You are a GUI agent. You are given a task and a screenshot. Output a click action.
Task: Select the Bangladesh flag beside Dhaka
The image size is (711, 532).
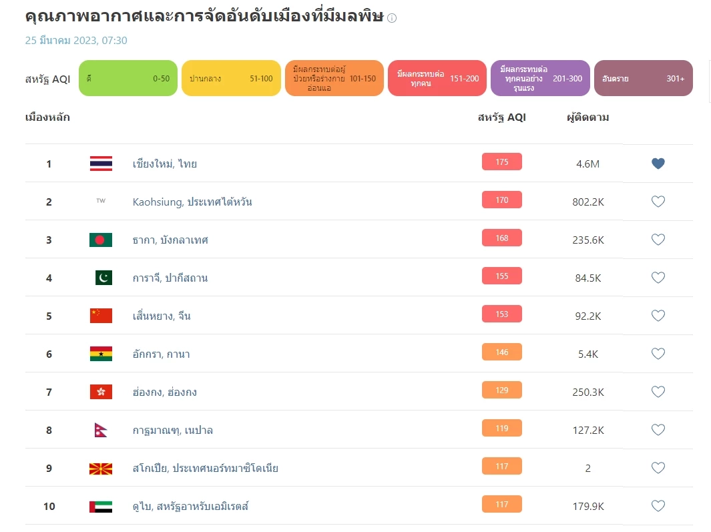tap(101, 238)
